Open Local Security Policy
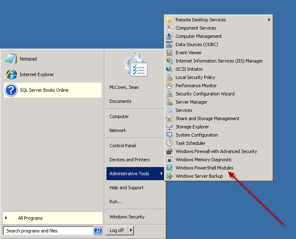Screen dimensions: 296x239 click(x=219, y=77)
